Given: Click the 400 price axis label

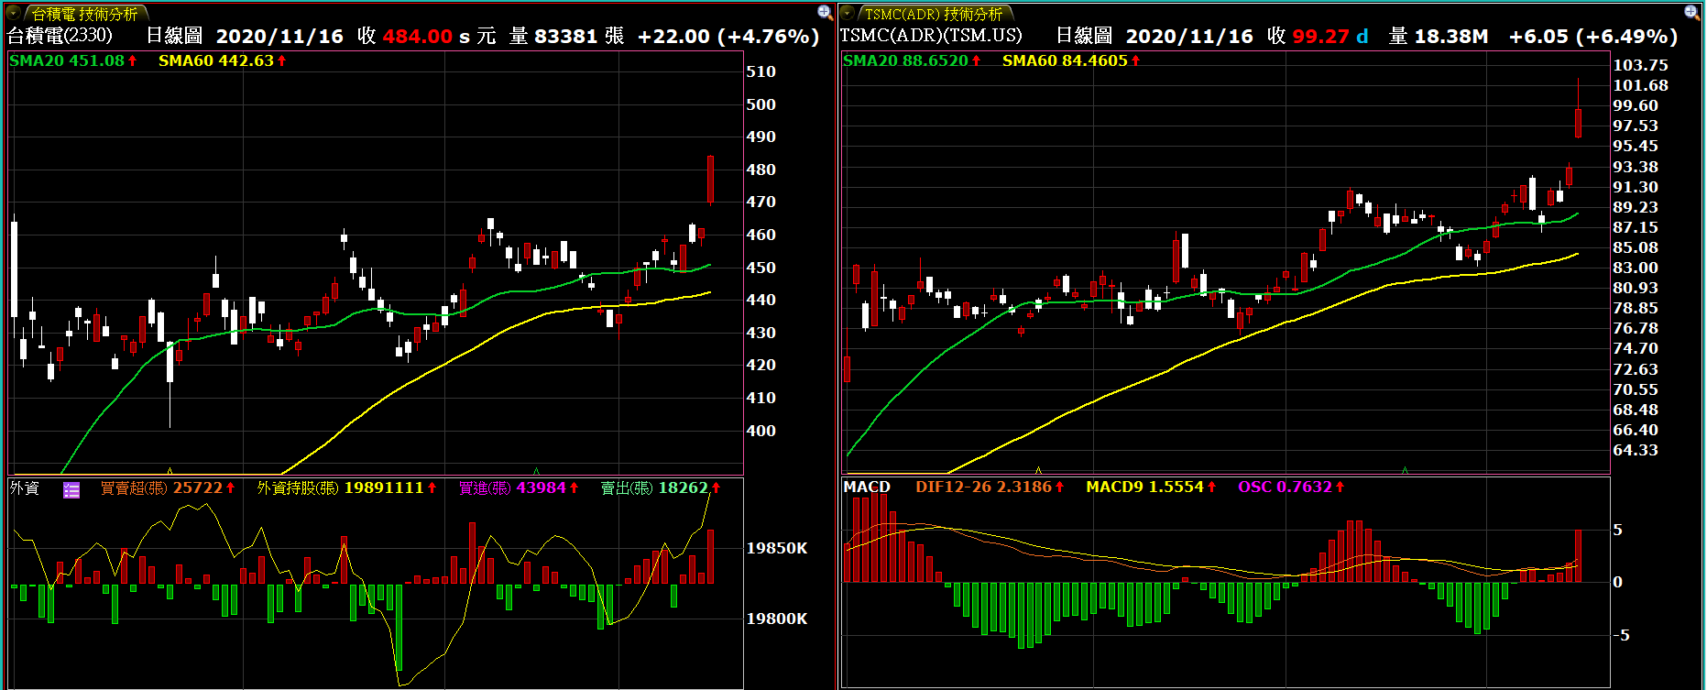Looking at the screenshot, I should [x=760, y=431].
